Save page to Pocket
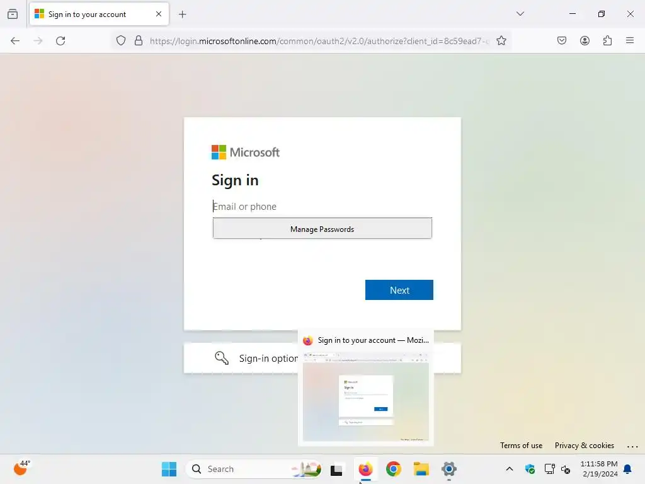The width and height of the screenshot is (645, 484). coord(562,41)
